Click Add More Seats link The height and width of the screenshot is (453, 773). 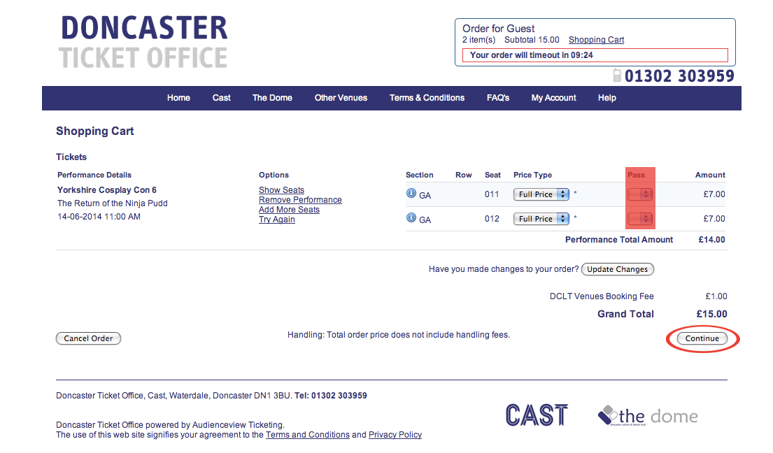point(289,210)
